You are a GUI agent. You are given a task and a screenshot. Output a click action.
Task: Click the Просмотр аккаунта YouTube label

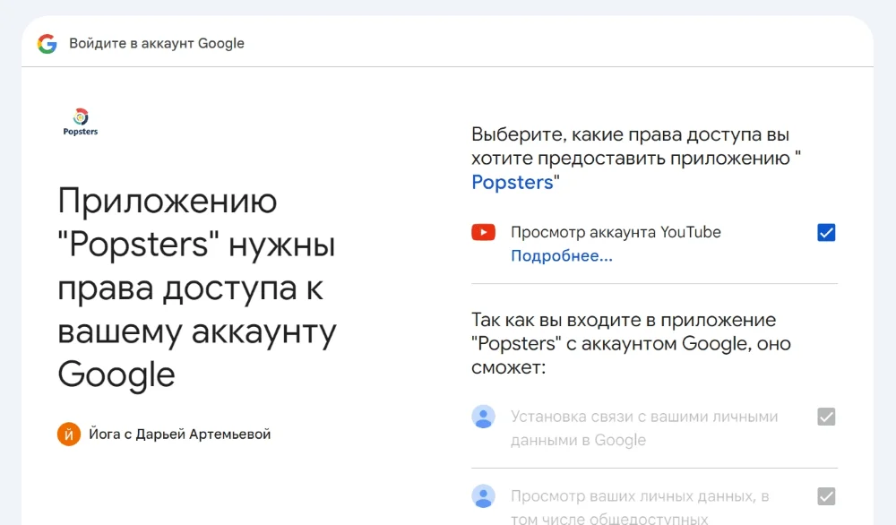[616, 233]
